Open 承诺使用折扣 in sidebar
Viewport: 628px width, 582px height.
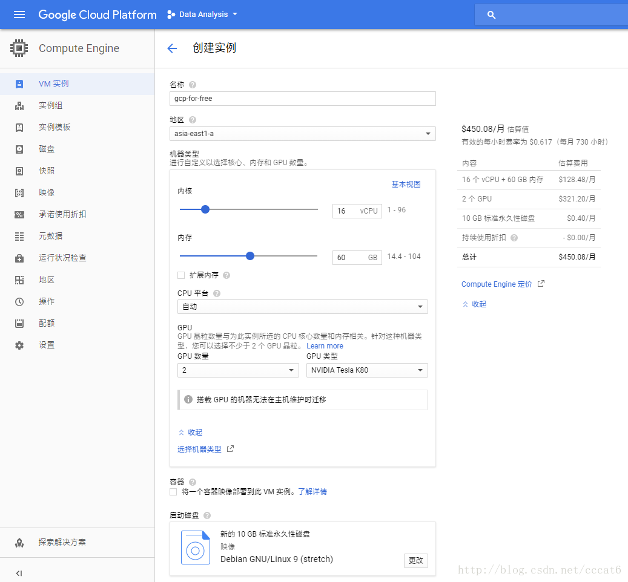pyautogui.click(x=77, y=215)
